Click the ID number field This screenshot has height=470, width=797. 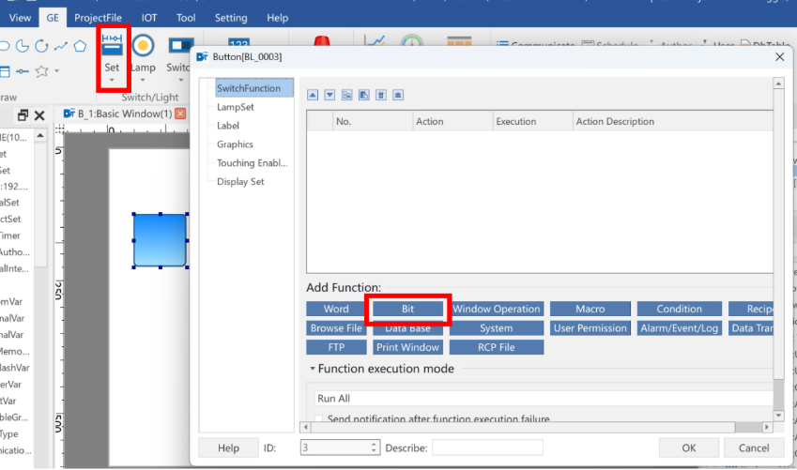[336, 447]
